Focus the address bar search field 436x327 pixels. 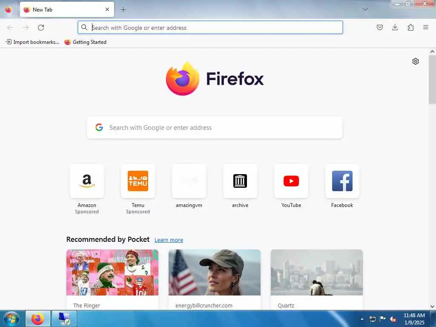click(x=210, y=27)
